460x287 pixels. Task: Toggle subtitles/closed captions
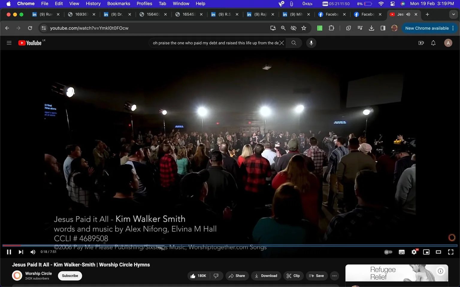coord(402,252)
